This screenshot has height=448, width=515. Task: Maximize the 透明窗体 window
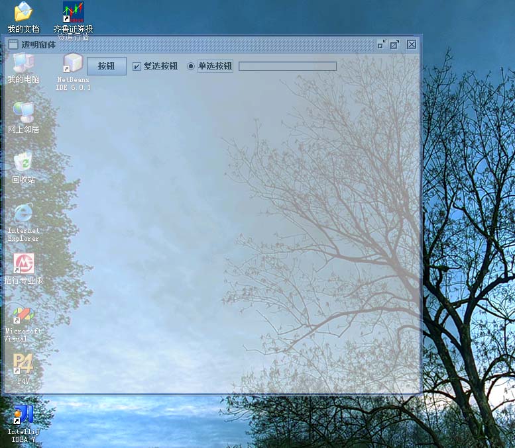click(x=395, y=44)
